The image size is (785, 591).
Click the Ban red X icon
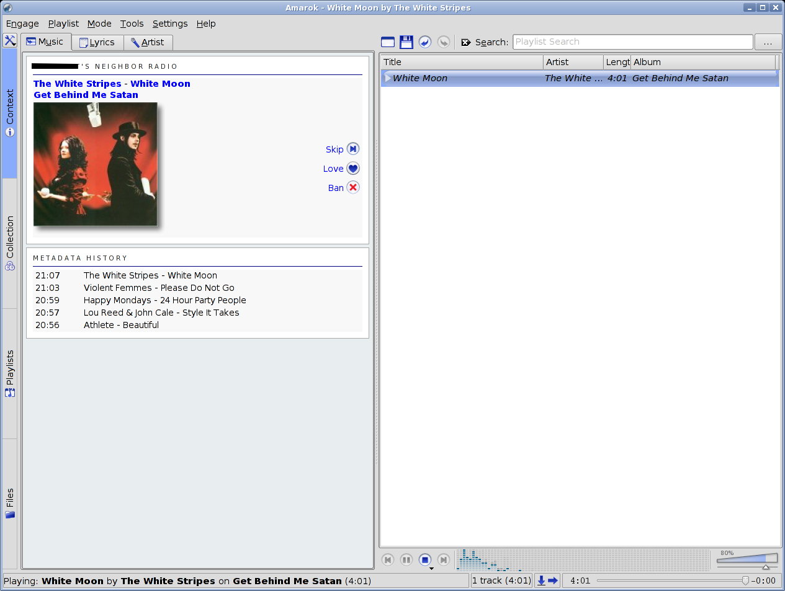(353, 187)
